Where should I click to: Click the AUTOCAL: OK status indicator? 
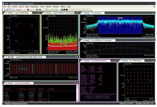click(x=146, y=104)
